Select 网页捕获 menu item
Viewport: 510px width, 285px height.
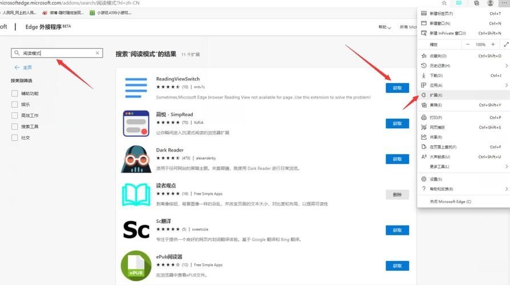coord(463,127)
